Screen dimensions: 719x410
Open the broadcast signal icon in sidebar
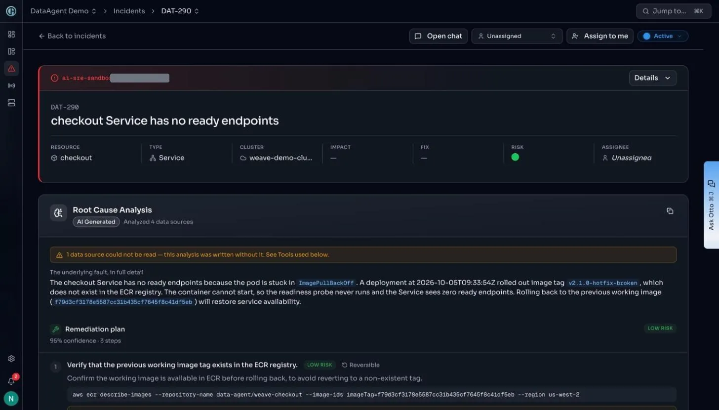click(11, 86)
